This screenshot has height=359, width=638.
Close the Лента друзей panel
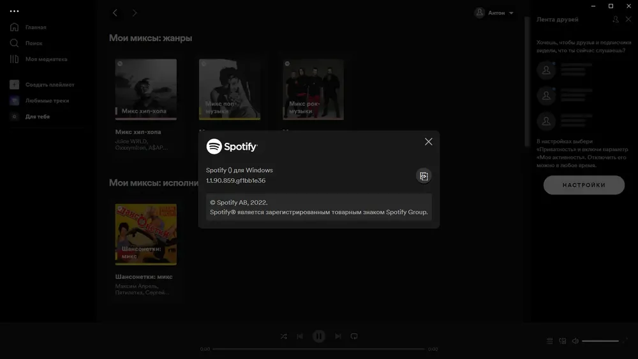[628, 19]
